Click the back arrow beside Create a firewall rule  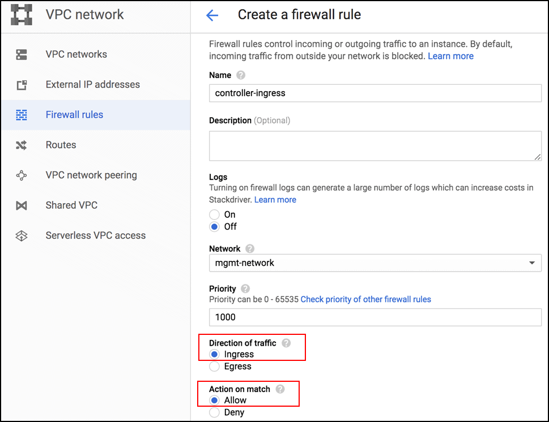(212, 15)
